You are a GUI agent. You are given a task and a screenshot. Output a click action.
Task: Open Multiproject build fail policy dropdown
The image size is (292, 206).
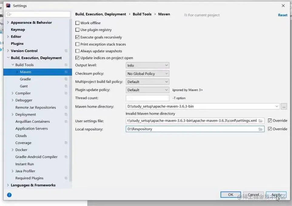(x=147, y=82)
